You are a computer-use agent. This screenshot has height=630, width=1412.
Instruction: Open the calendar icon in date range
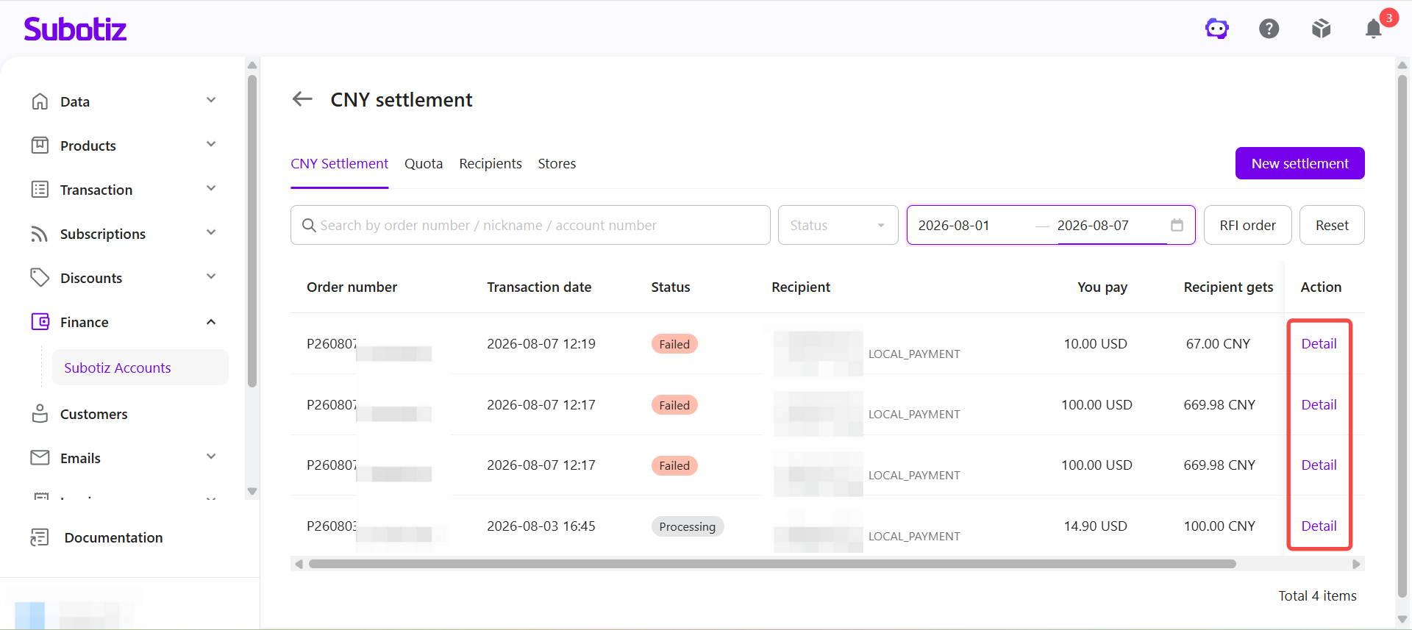click(1177, 225)
